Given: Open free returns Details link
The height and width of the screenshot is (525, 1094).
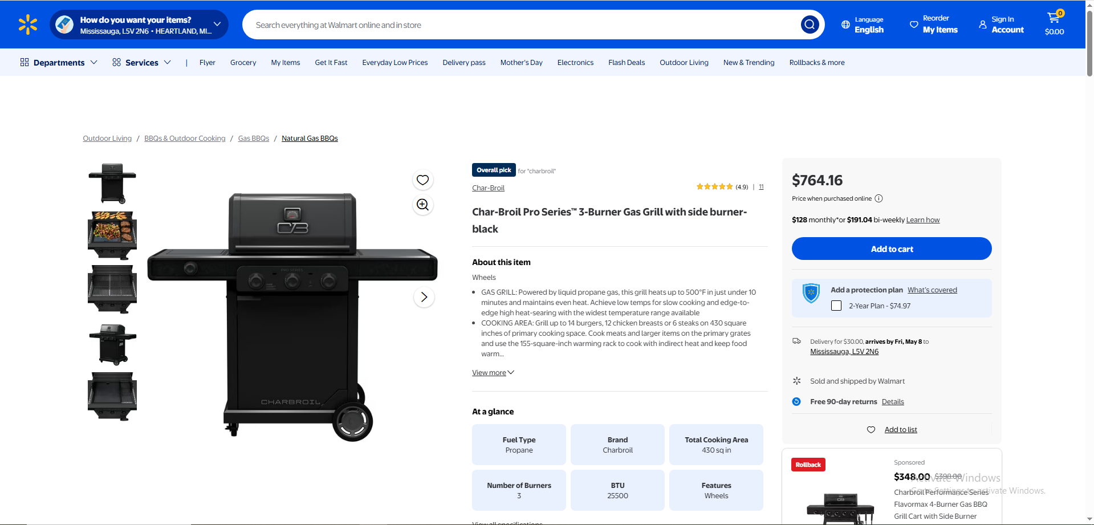Looking at the screenshot, I should point(893,402).
